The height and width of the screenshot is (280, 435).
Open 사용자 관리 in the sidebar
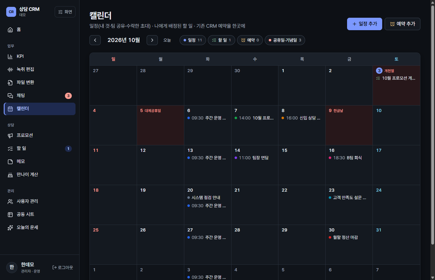click(x=39, y=201)
